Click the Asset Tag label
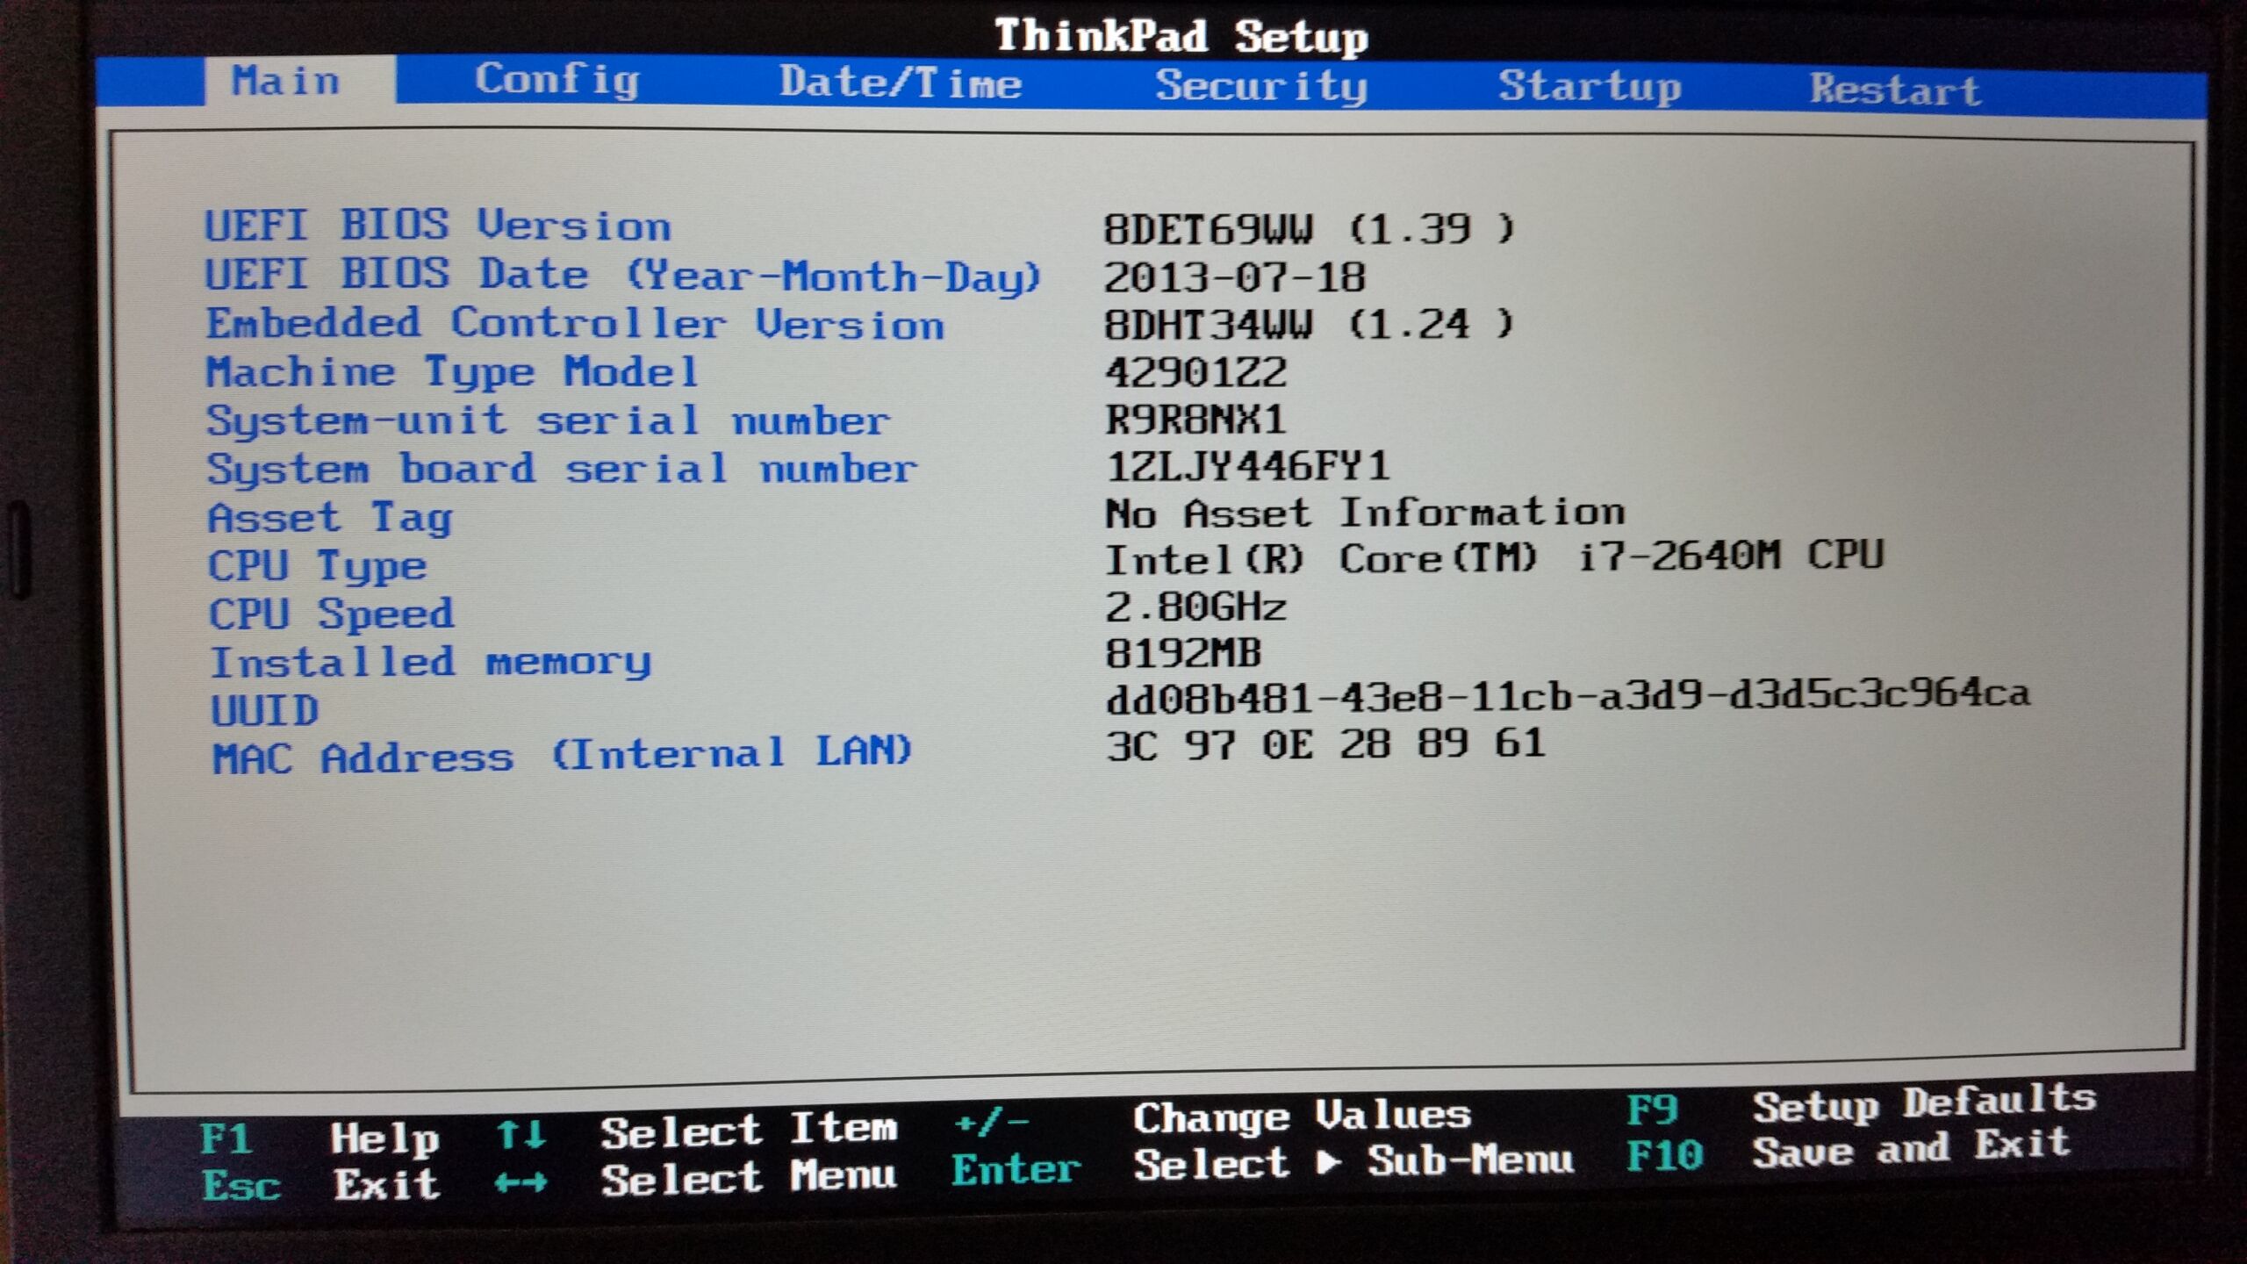The height and width of the screenshot is (1264, 2247). (330, 518)
